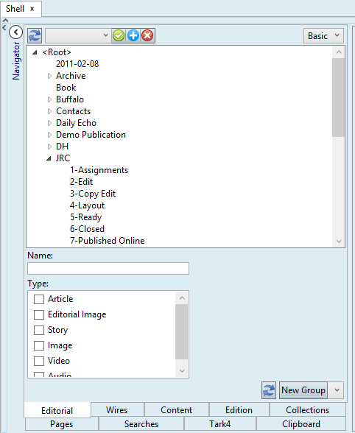Open the Clipboard tab
The image size is (355, 433).
tap(301, 424)
